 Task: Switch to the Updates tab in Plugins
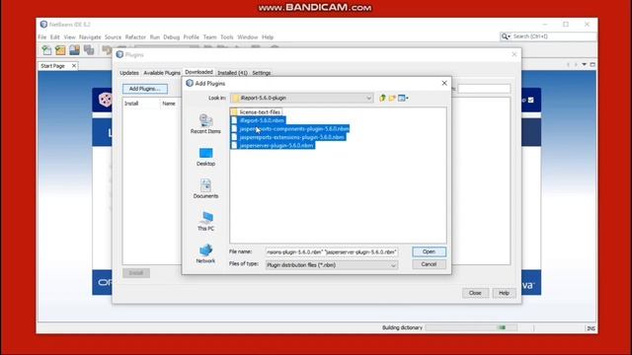[129, 73]
